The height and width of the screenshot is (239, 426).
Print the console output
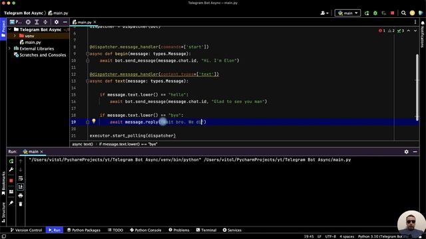[x=21, y=195]
